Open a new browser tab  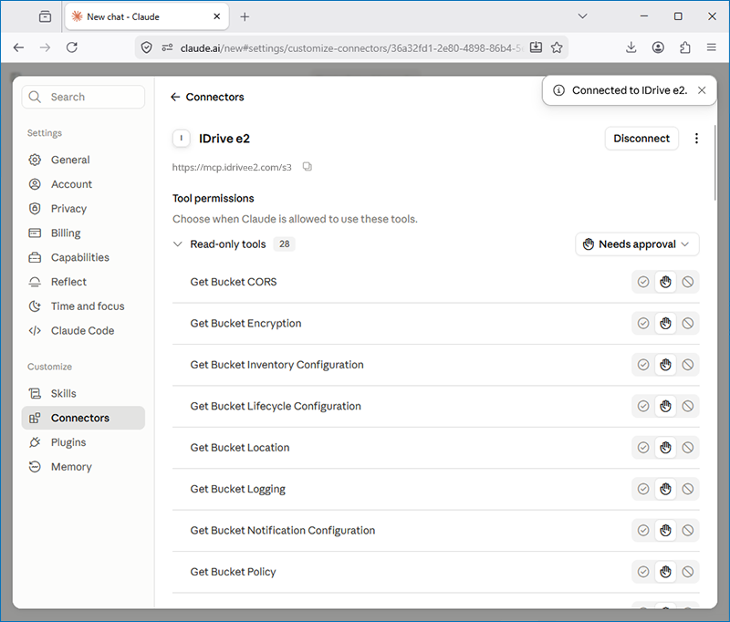245,17
